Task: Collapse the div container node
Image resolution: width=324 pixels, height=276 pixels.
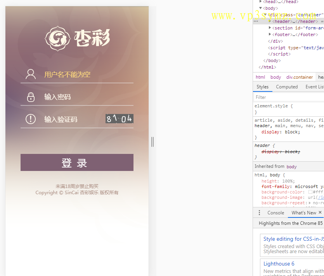Action: (x=265, y=15)
